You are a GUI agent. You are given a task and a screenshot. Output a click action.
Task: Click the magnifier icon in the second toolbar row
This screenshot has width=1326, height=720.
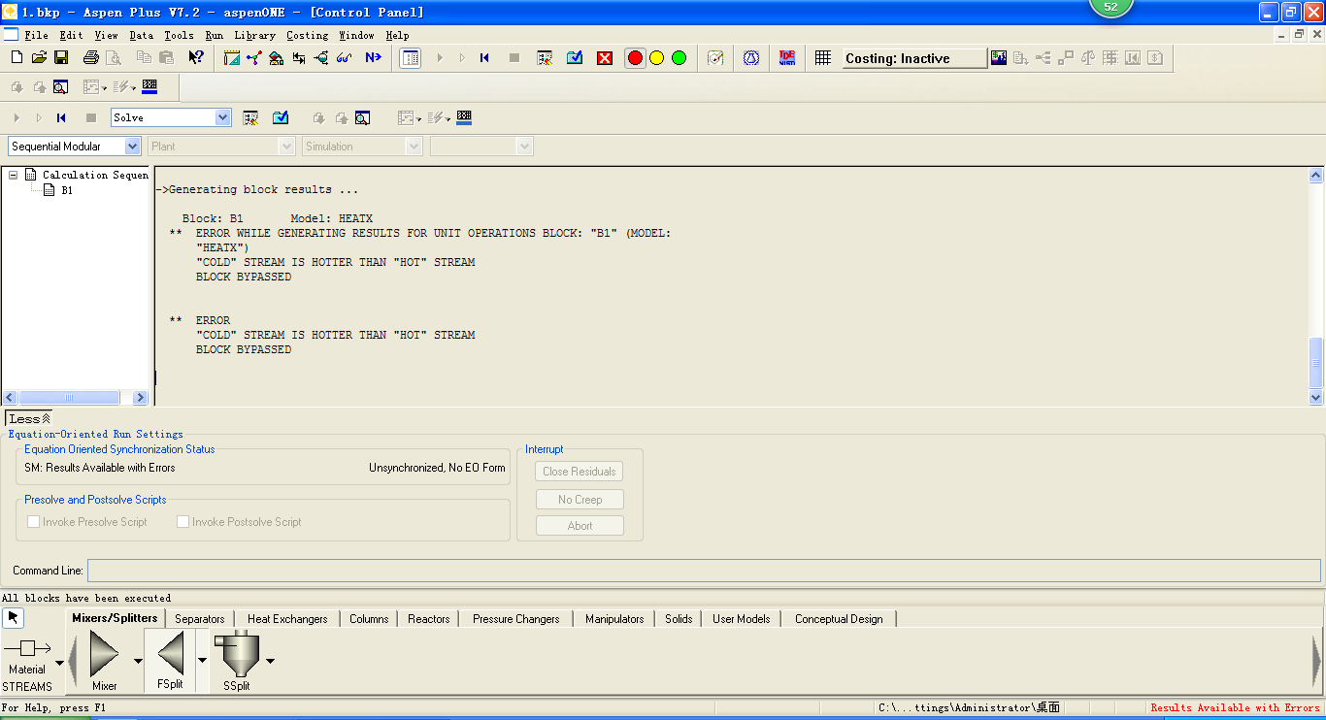point(60,86)
